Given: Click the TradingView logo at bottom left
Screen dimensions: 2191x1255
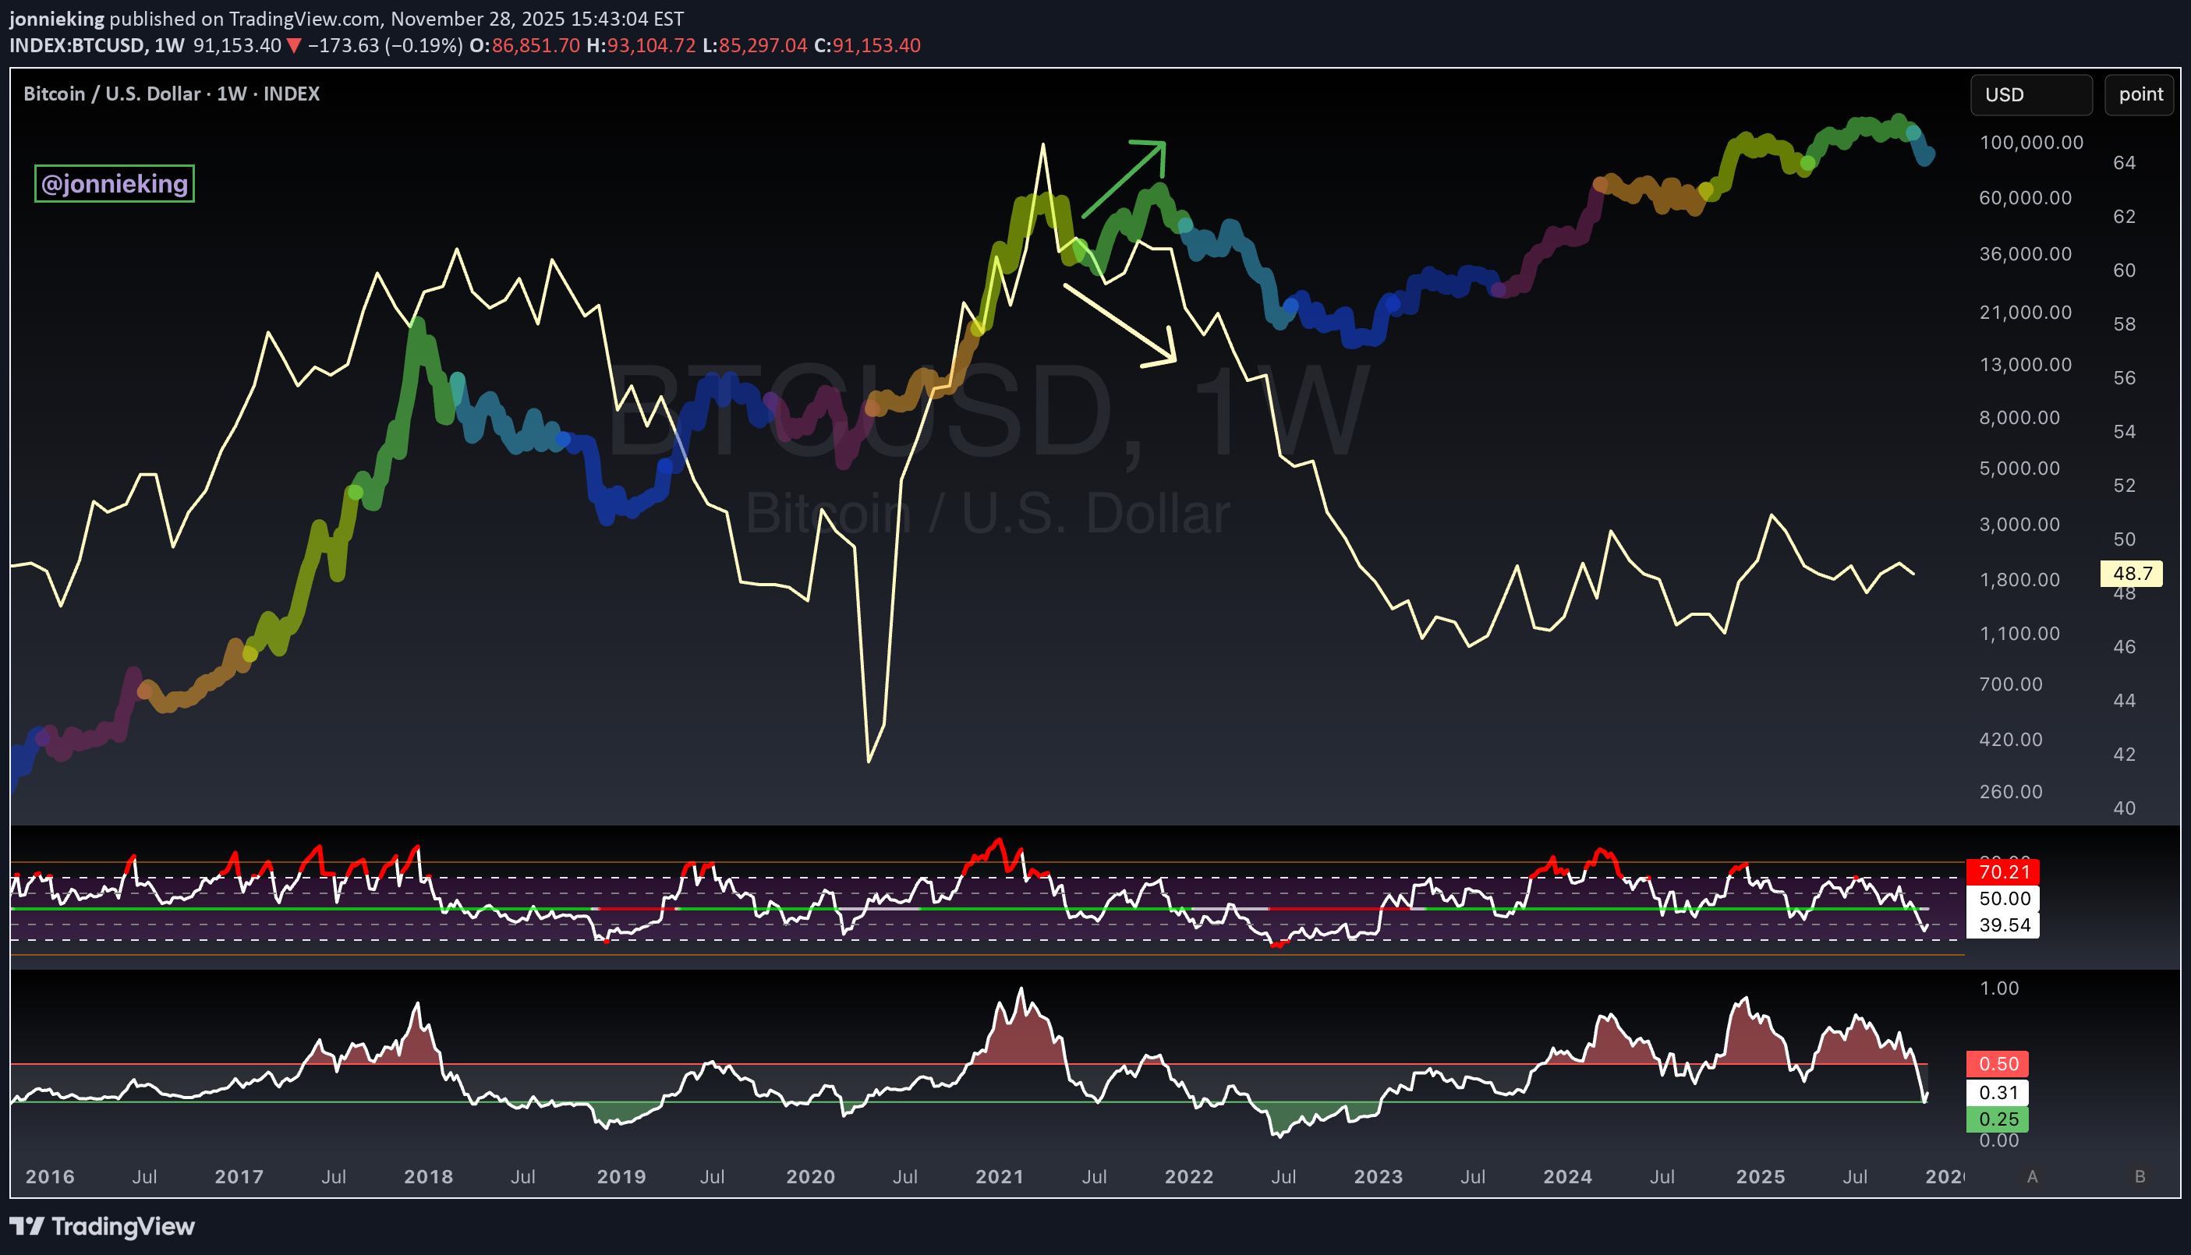Looking at the screenshot, I should point(101,1225).
